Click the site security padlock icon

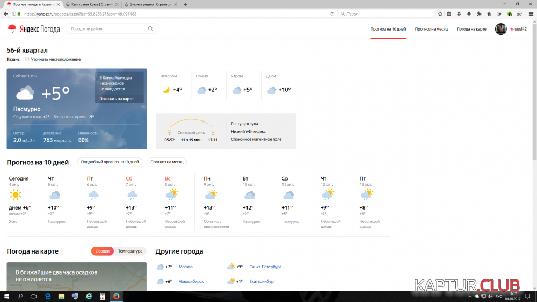point(19,14)
